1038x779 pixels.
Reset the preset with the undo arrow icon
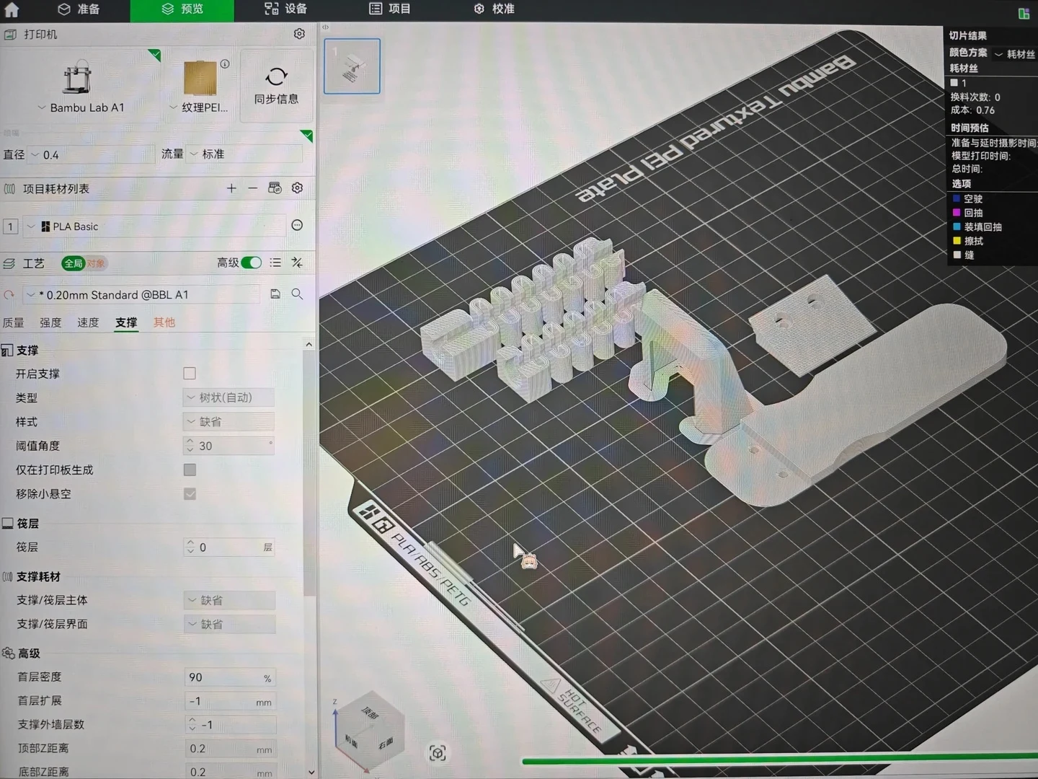coord(9,295)
